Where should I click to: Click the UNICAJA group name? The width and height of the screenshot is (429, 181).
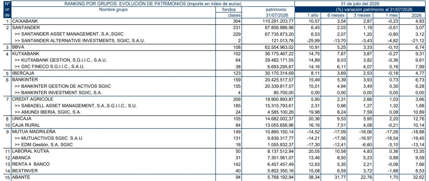pyautogui.click(x=22, y=119)
